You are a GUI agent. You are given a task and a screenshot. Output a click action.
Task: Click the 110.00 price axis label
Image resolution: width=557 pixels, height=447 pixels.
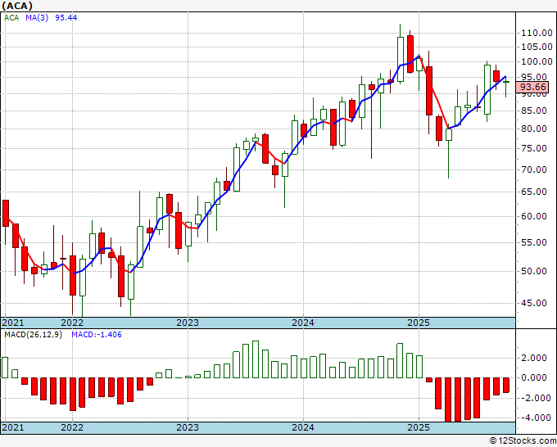[537, 33]
